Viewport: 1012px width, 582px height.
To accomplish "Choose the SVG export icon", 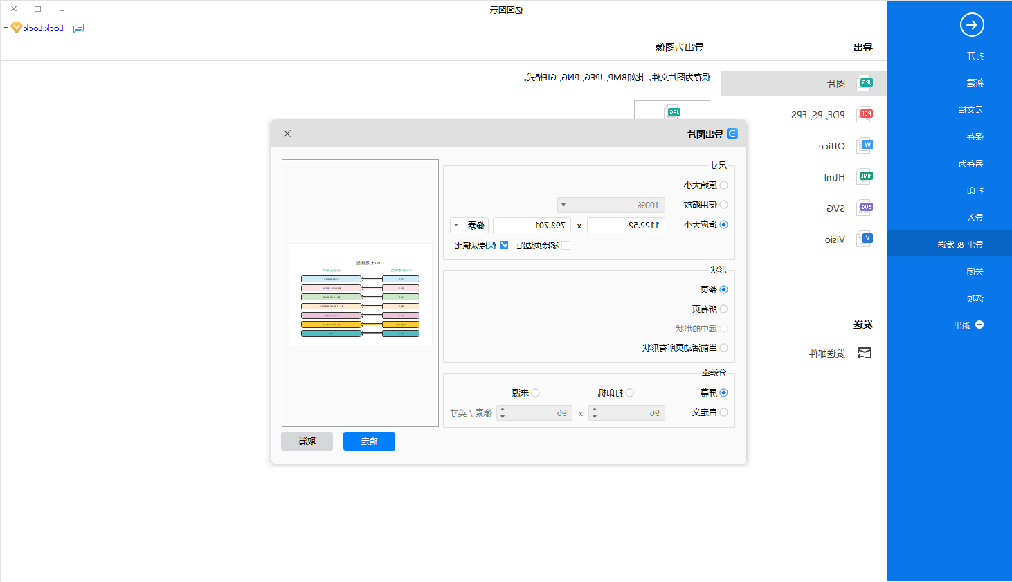I will (865, 208).
